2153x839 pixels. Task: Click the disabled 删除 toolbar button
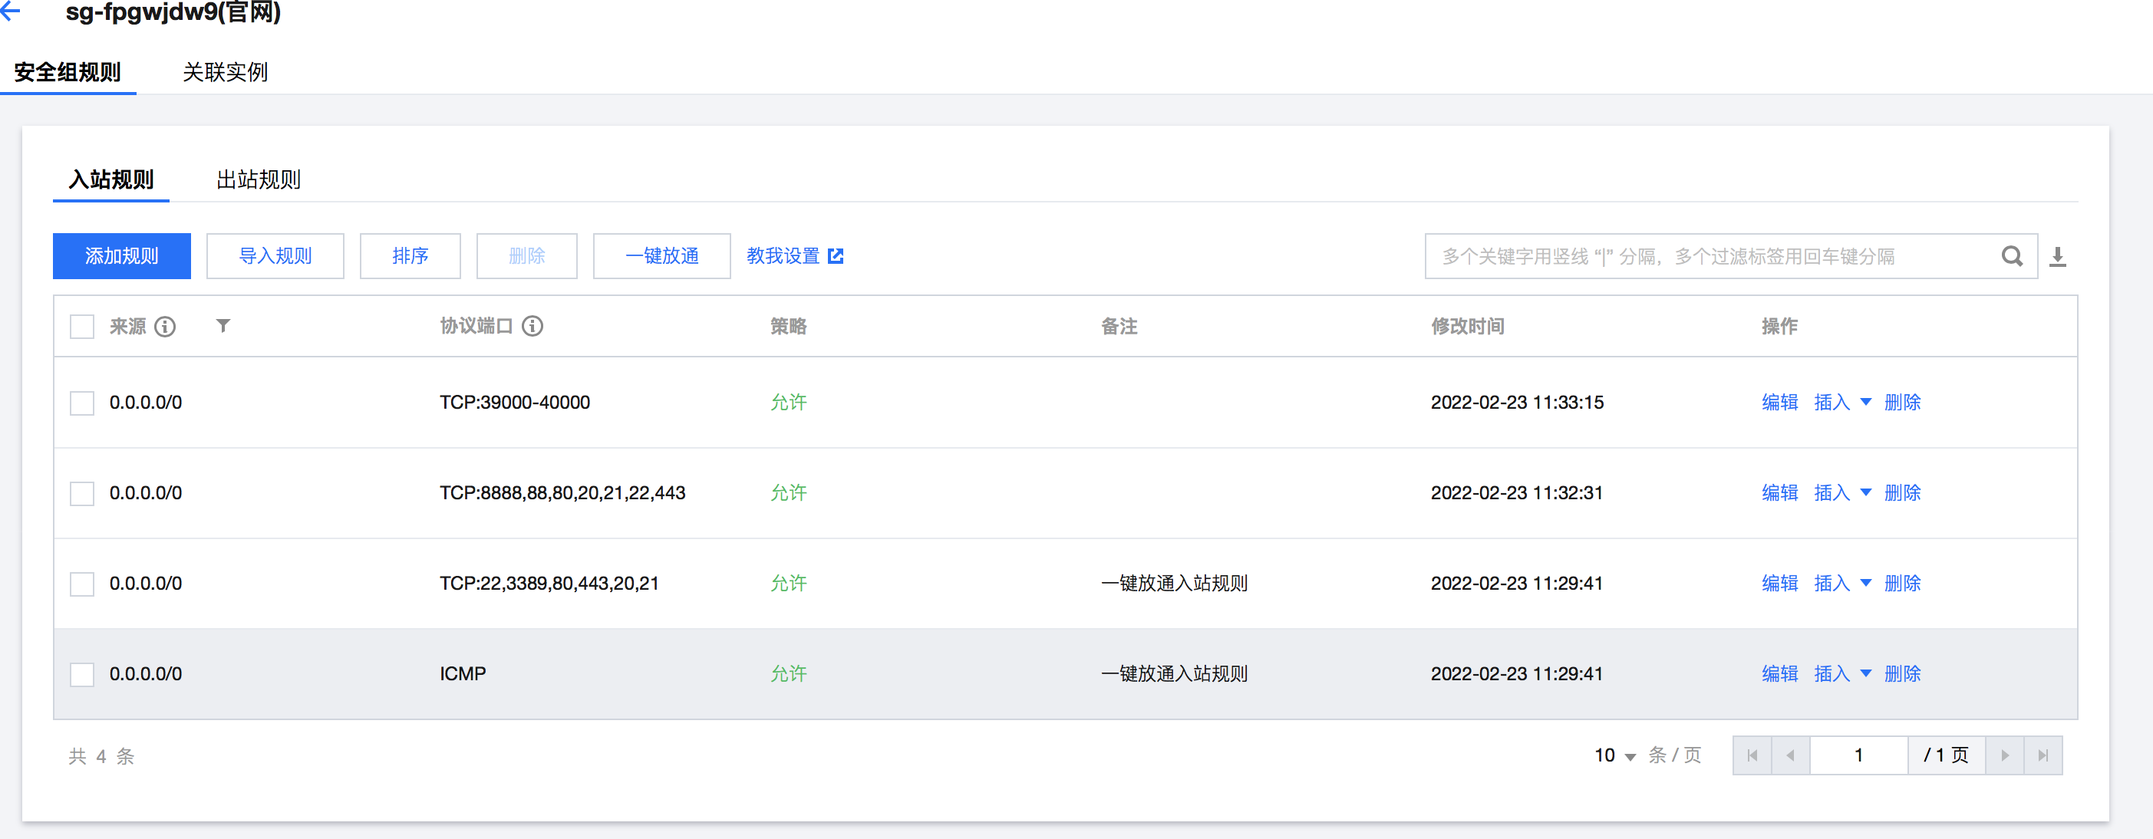pos(526,255)
